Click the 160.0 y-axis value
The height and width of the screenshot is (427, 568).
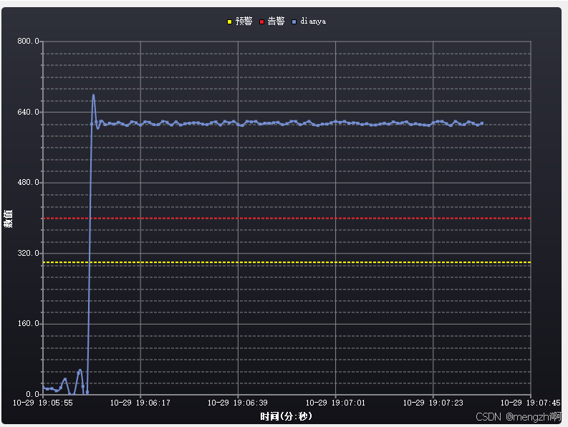tap(28, 323)
